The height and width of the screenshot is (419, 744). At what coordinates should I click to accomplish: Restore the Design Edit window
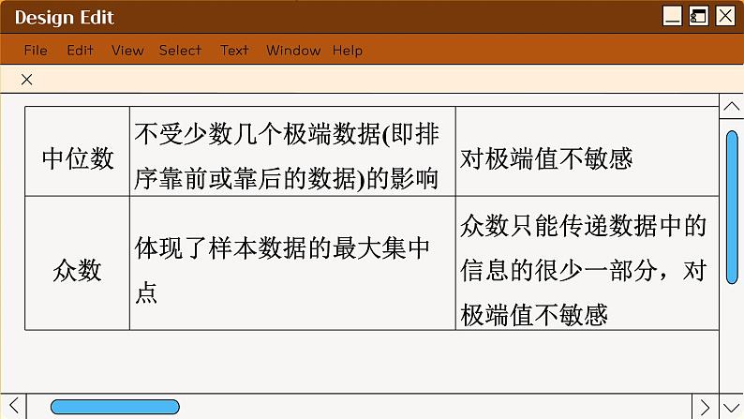point(698,16)
